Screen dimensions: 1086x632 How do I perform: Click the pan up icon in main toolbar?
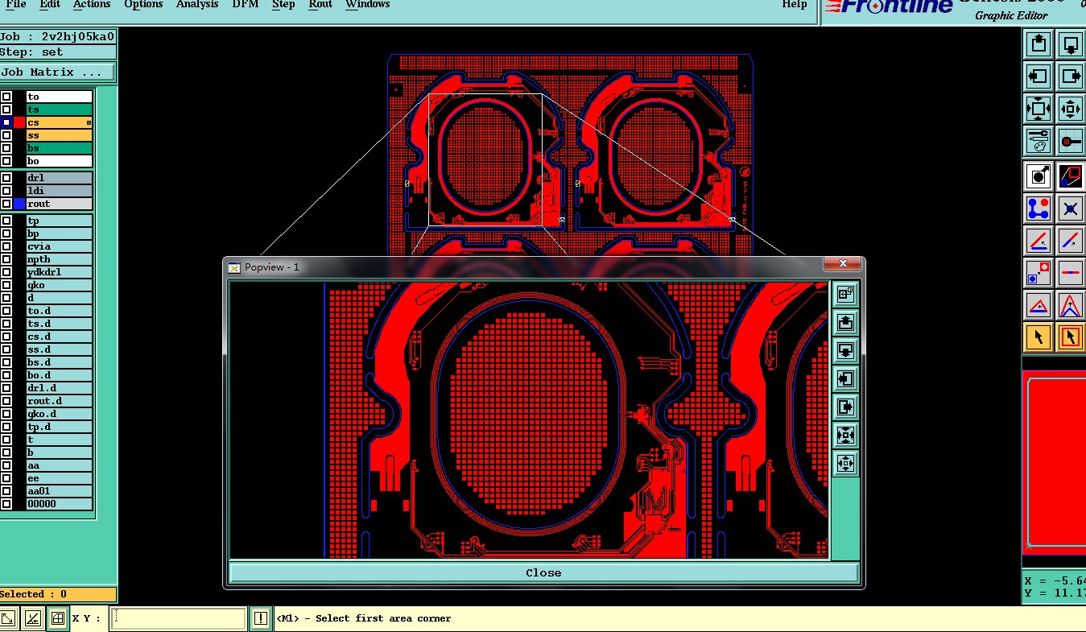coord(1039,44)
